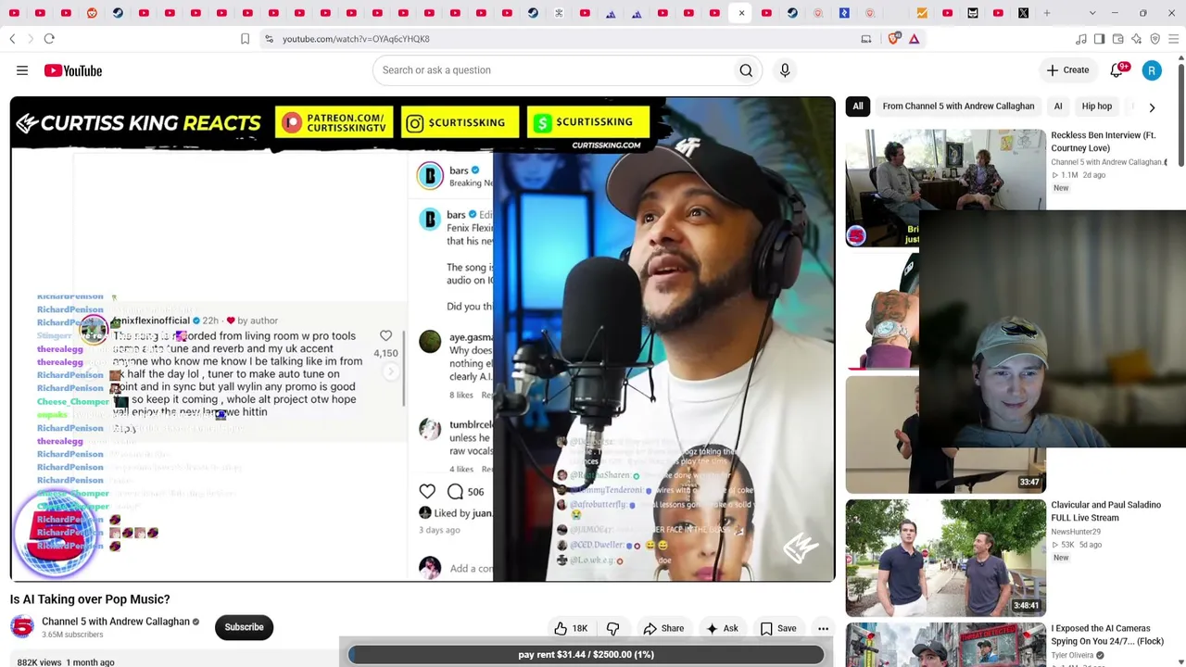The height and width of the screenshot is (667, 1186).
Task: Click the search magnifier button
Action: click(x=746, y=70)
